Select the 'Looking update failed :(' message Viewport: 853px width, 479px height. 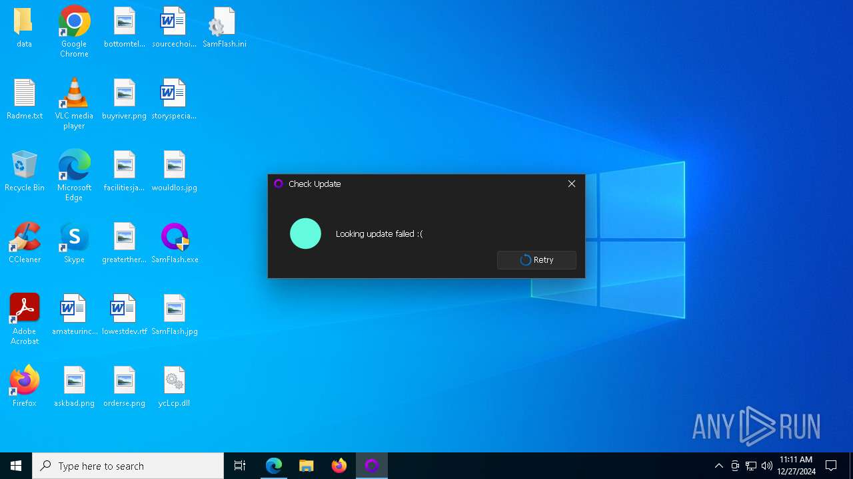(x=379, y=234)
